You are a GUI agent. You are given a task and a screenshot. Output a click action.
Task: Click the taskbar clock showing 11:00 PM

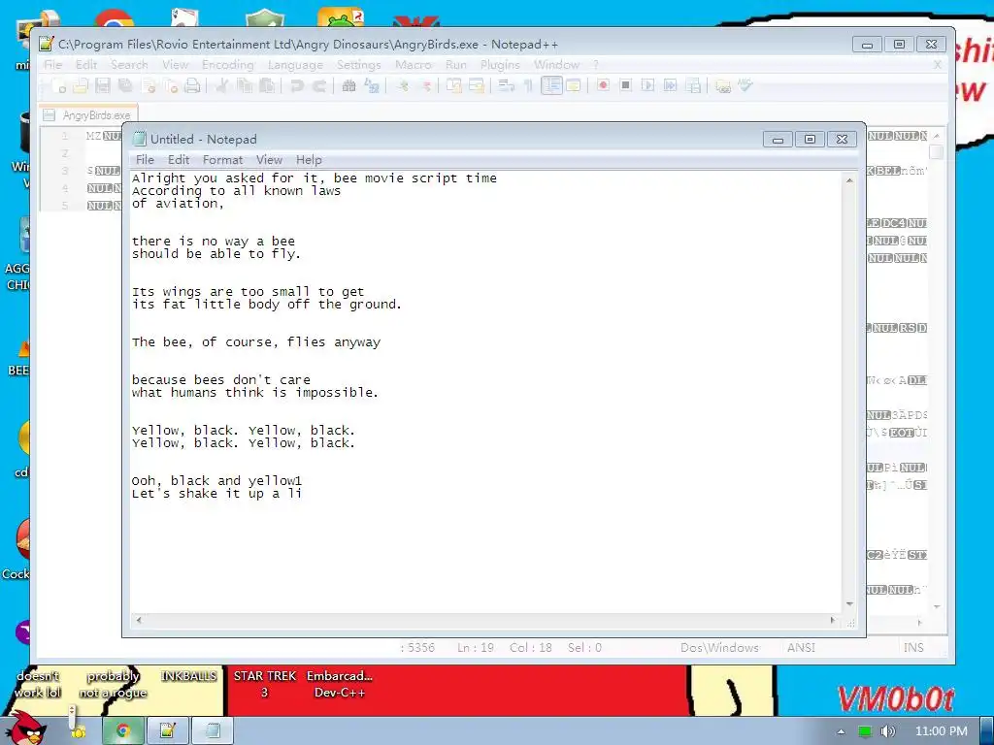tap(941, 731)
